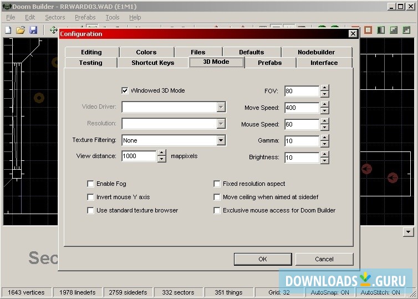Viewport: 418px width, 299px height.
Task: Open the Sectors menu
Action: click(55, 17)
